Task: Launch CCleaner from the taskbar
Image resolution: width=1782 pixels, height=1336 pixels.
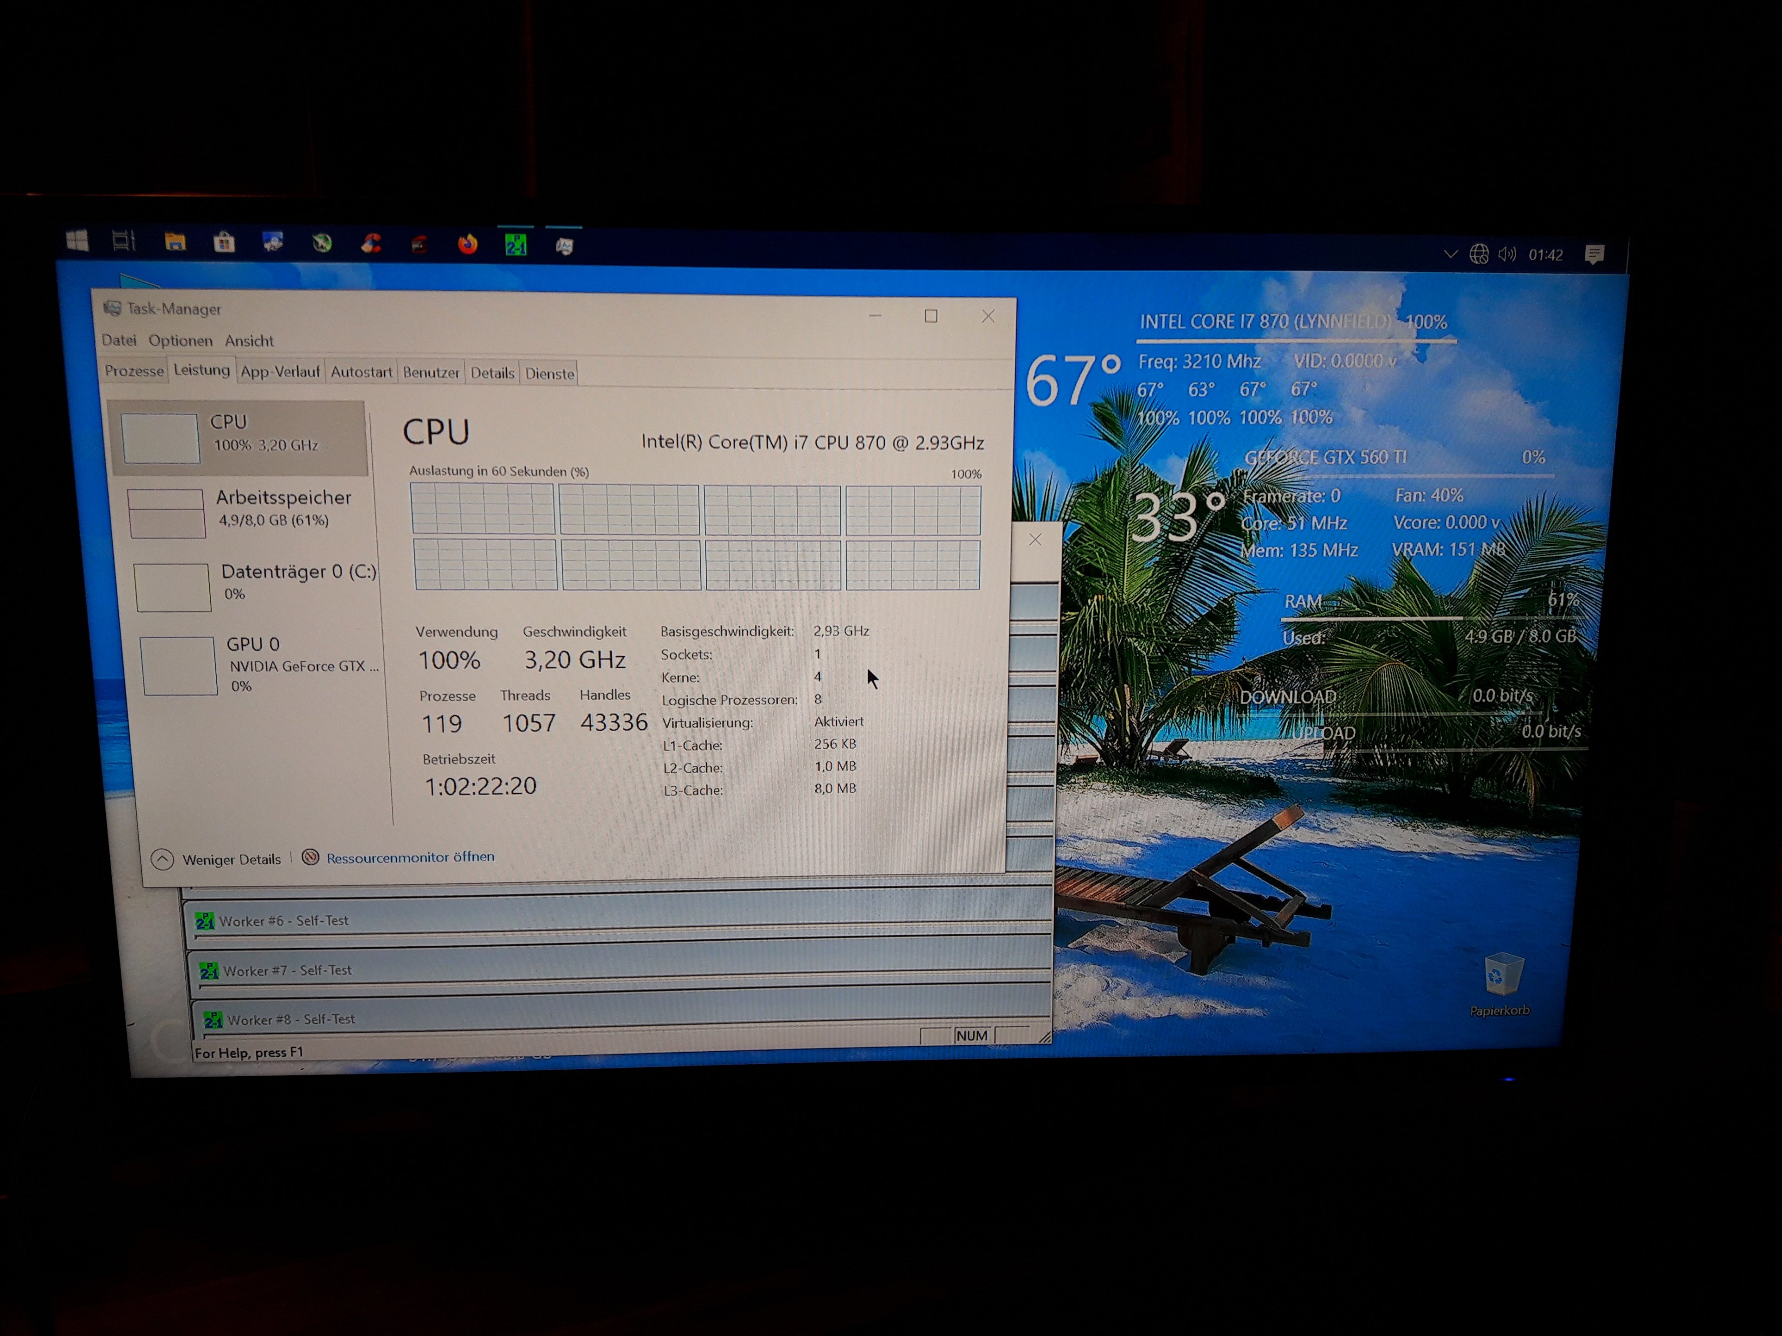Action: (371, 243)
